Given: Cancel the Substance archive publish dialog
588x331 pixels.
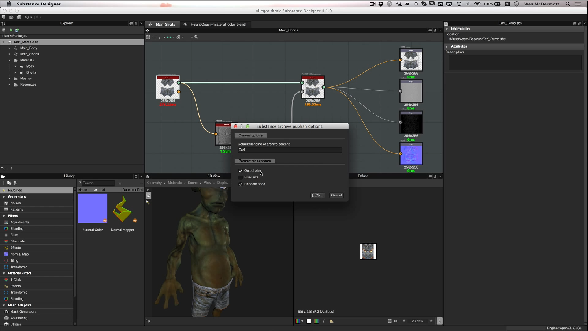Looking at the screenshot, I should coord(336,195).
